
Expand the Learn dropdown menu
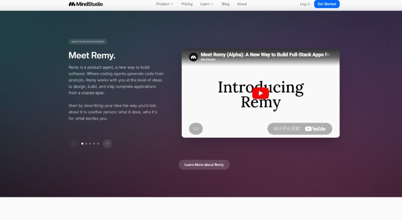[207, 4]
